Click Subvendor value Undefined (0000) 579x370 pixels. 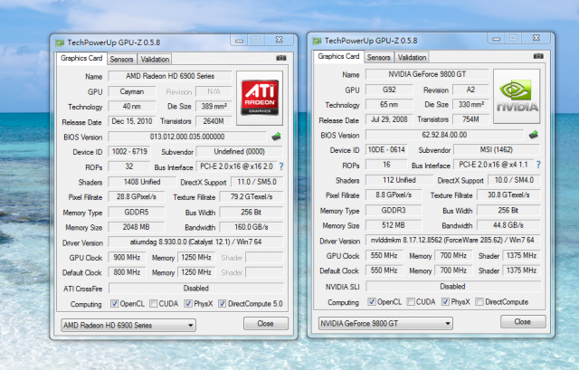click(x=239, y=151)
